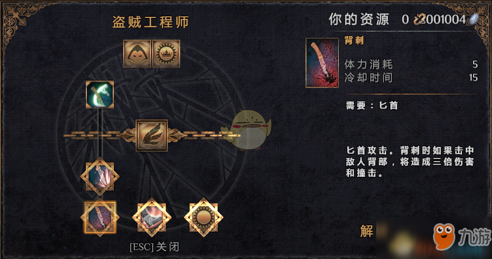
Task: Select the hooded thief class icon
Action: 137,54
